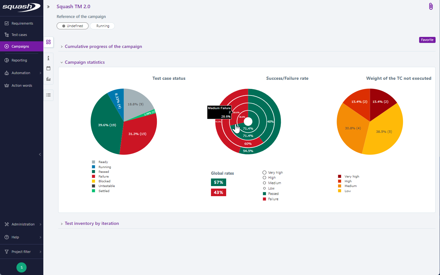The image size is (440, 275).
Task: Click the S user avatar
Action: [22, 267]
